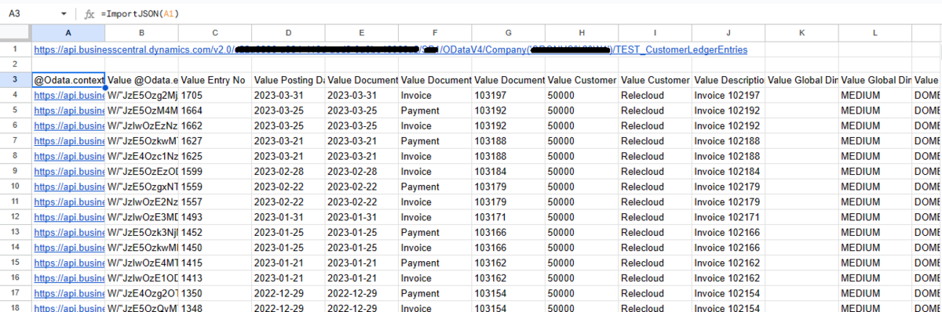Click the entry number cell 1664

pyautogui.click(x=215, y=111)
